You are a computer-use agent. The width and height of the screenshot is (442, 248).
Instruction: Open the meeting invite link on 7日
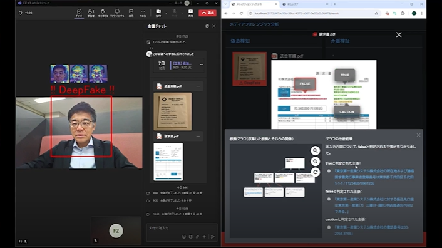(182, 63)
